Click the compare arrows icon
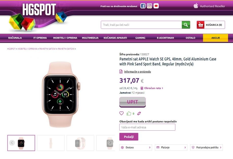Image resolution: width=233 pixels, height=159 pixels. pyautogui.click(x=139, y=113)
